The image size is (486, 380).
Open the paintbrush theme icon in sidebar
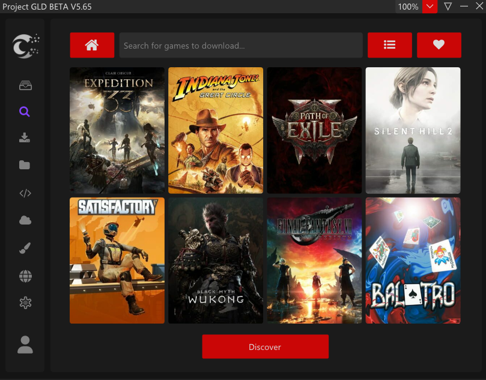point(25,248)
